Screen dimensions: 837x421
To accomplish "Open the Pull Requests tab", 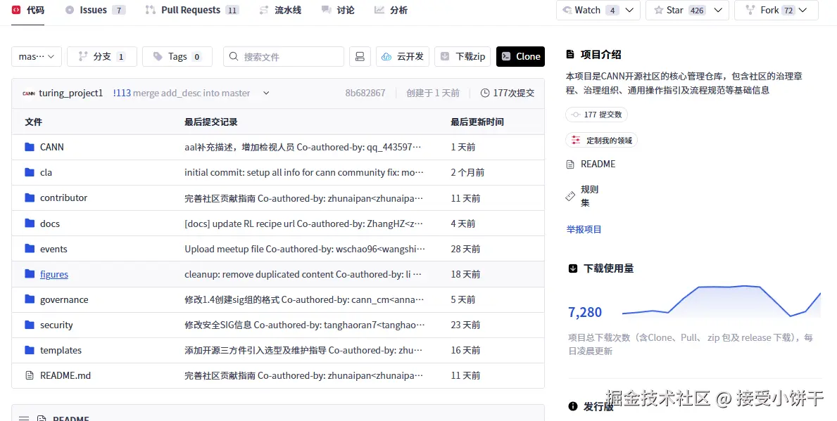I will [x=192, y=10].
